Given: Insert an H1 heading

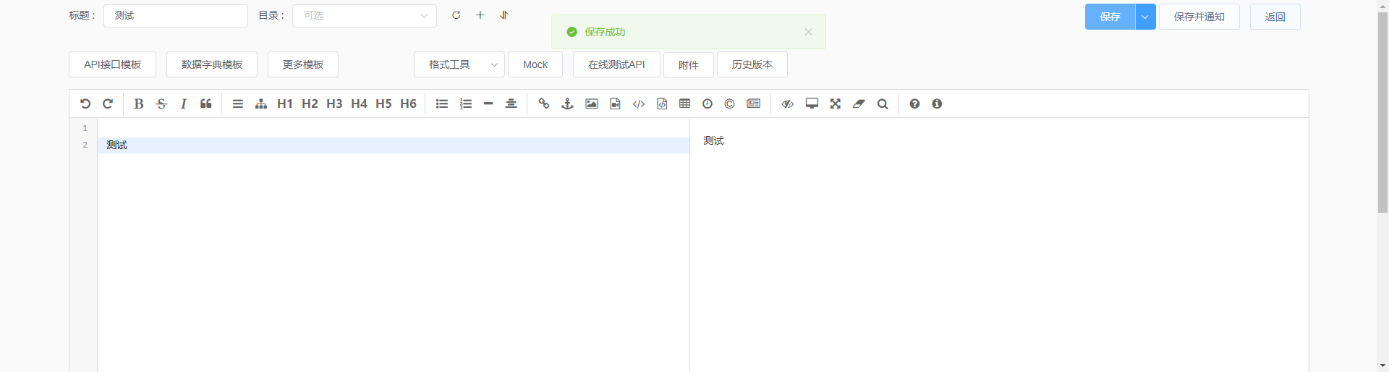Looking at the screenshot, I should click(x=285, y=103).
